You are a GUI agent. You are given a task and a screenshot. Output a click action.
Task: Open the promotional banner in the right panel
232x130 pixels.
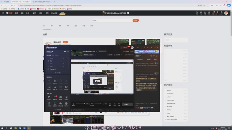pyautogui.click(x=147, y=52)
